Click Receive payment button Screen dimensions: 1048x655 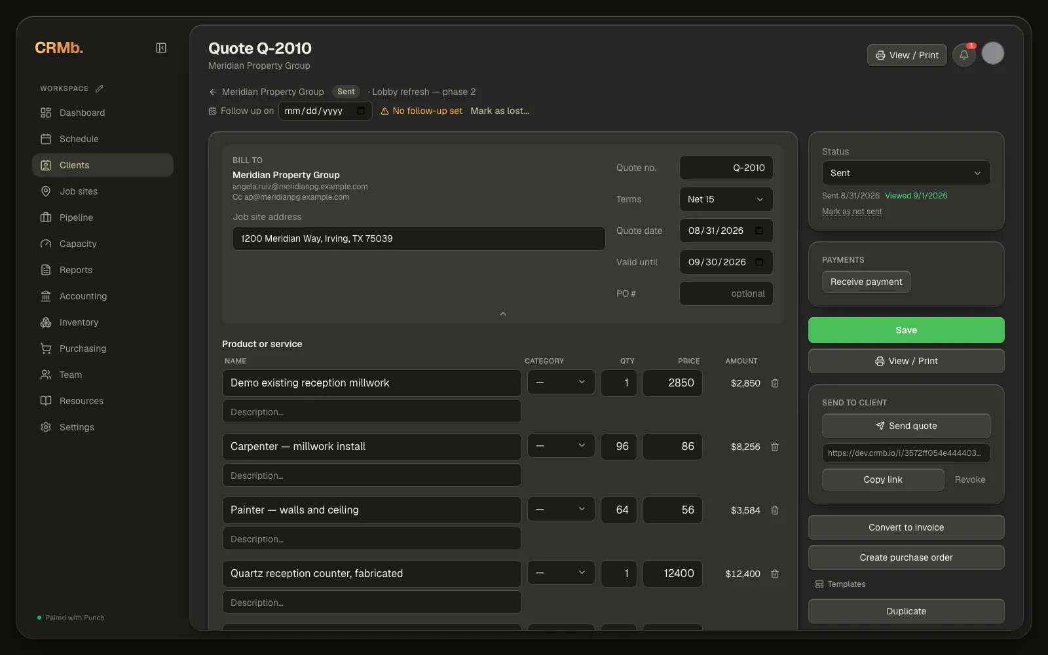(867, 282)
